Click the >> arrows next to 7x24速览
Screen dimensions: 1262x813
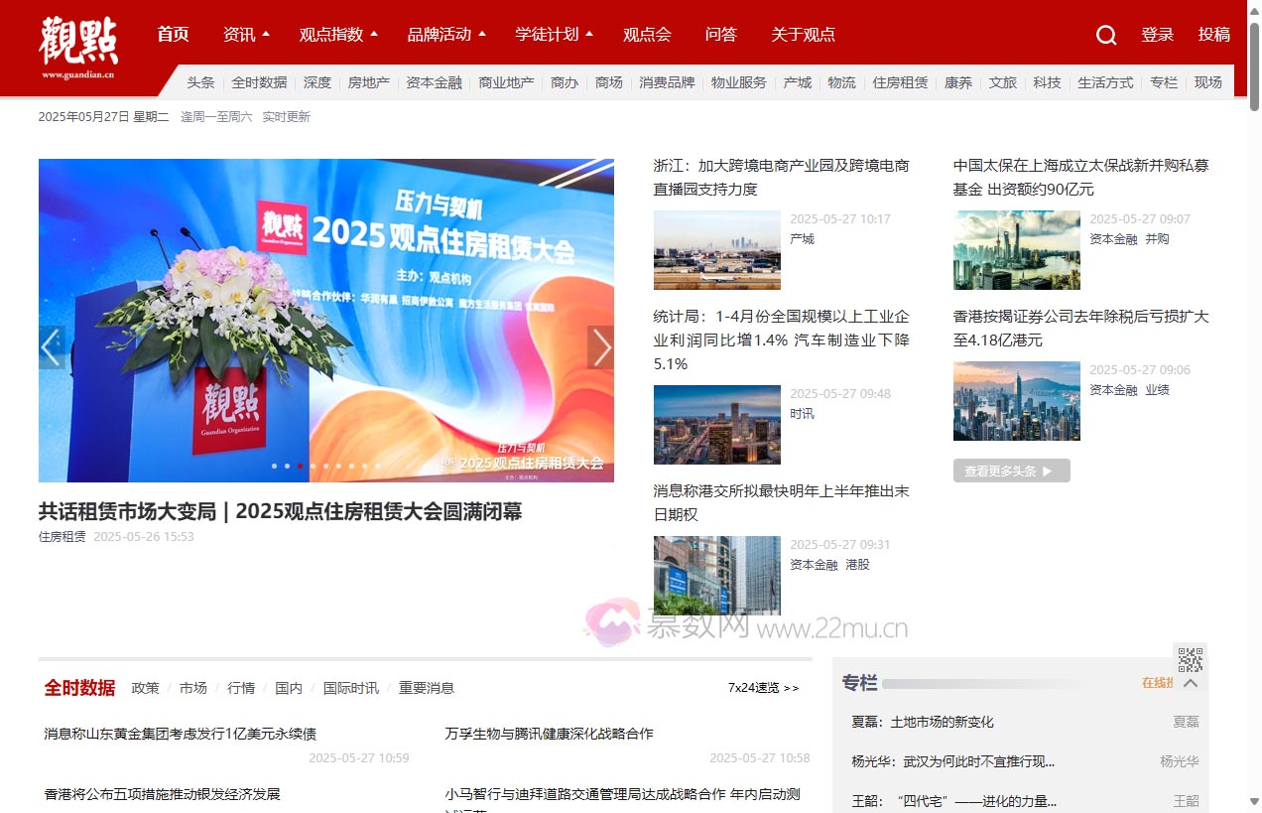tap(792, 688)
